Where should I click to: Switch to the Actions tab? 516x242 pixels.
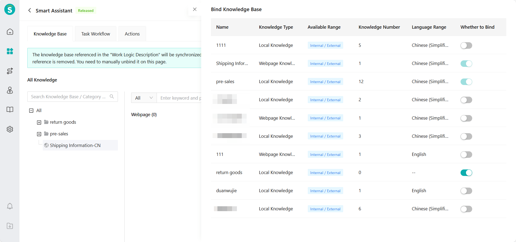132,34
